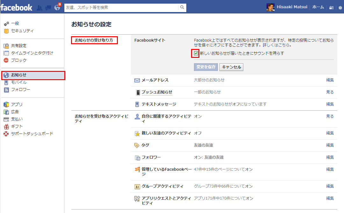Click the security badge icon beside セキュリティ

click(6, 31)
